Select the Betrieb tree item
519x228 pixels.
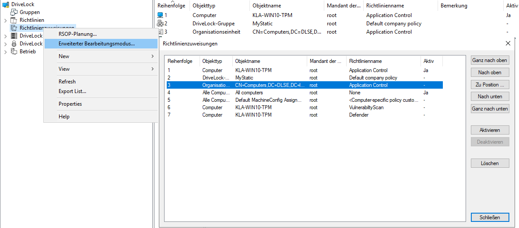28,51
